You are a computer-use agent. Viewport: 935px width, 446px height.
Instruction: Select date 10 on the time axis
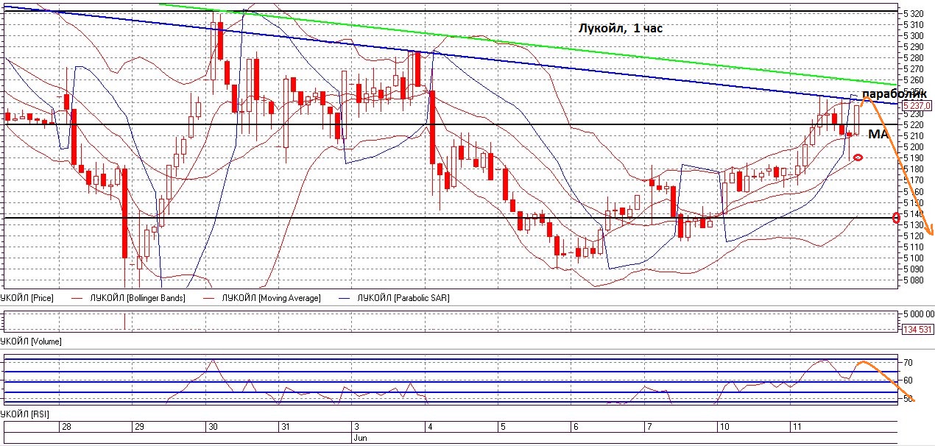tap(723, 427)
